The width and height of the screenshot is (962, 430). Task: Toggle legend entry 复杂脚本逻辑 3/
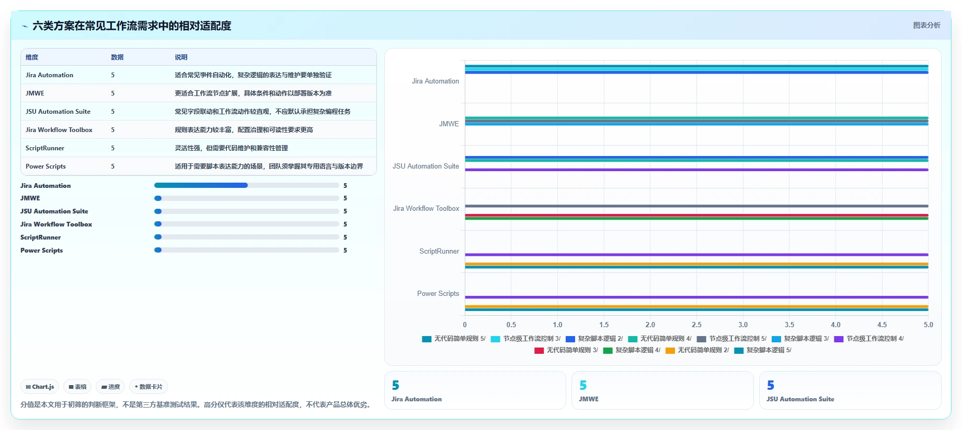click(x=800, y=339)
